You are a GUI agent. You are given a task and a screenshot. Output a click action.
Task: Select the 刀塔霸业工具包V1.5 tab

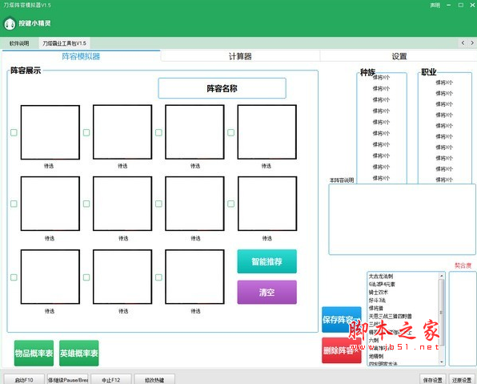pos(64,43)
